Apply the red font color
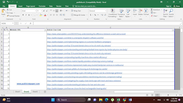The height and width of the screenshot is (103, 183). (x=45, y=15)
